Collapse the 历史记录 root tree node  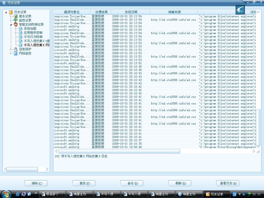[6, 12]
